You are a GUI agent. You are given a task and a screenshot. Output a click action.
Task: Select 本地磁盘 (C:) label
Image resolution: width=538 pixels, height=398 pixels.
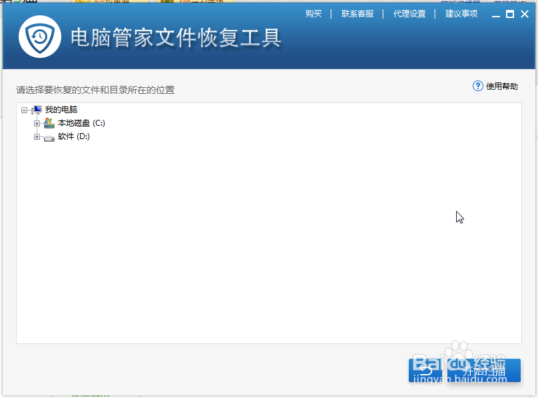[81, 123]
